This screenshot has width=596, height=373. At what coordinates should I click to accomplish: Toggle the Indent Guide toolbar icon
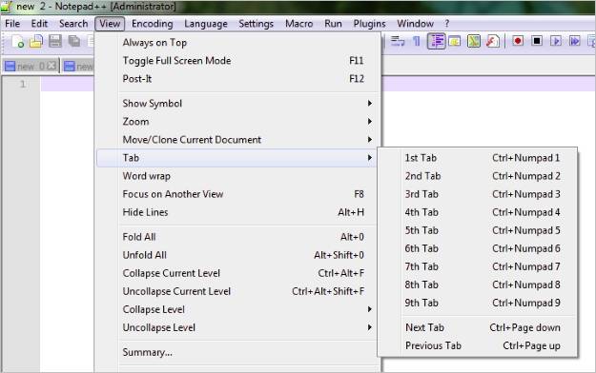(x=437, y=41)
